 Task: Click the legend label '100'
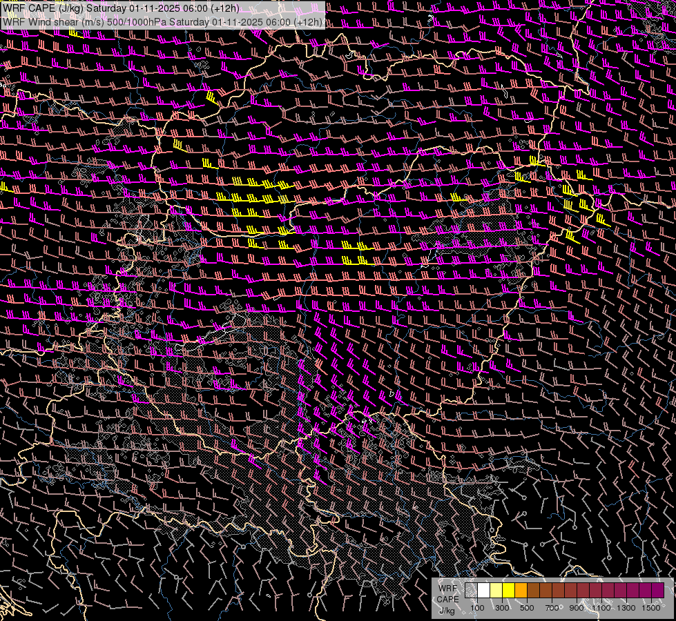point(477,608)
